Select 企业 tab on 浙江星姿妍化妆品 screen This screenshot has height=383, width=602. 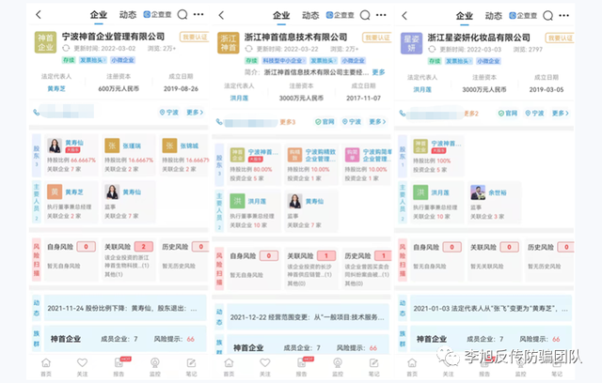pos(465,16)
